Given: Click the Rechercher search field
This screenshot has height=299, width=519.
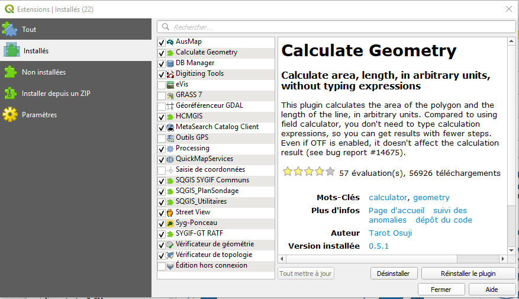Looking at the screenshot, I should tap(336, 27).
